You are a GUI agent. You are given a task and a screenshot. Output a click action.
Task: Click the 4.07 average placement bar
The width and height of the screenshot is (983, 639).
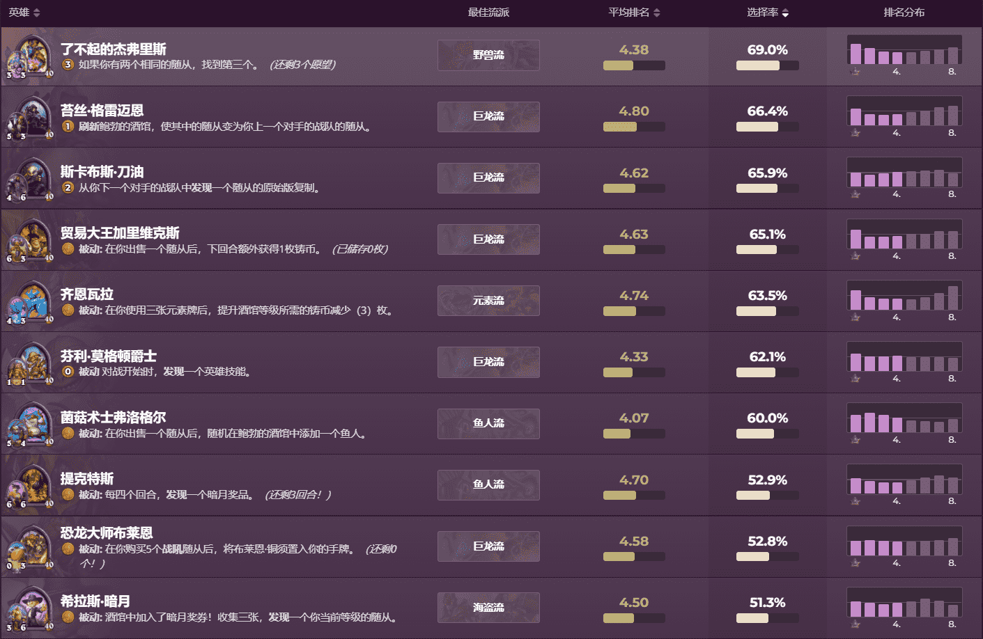tap(634, 434)
